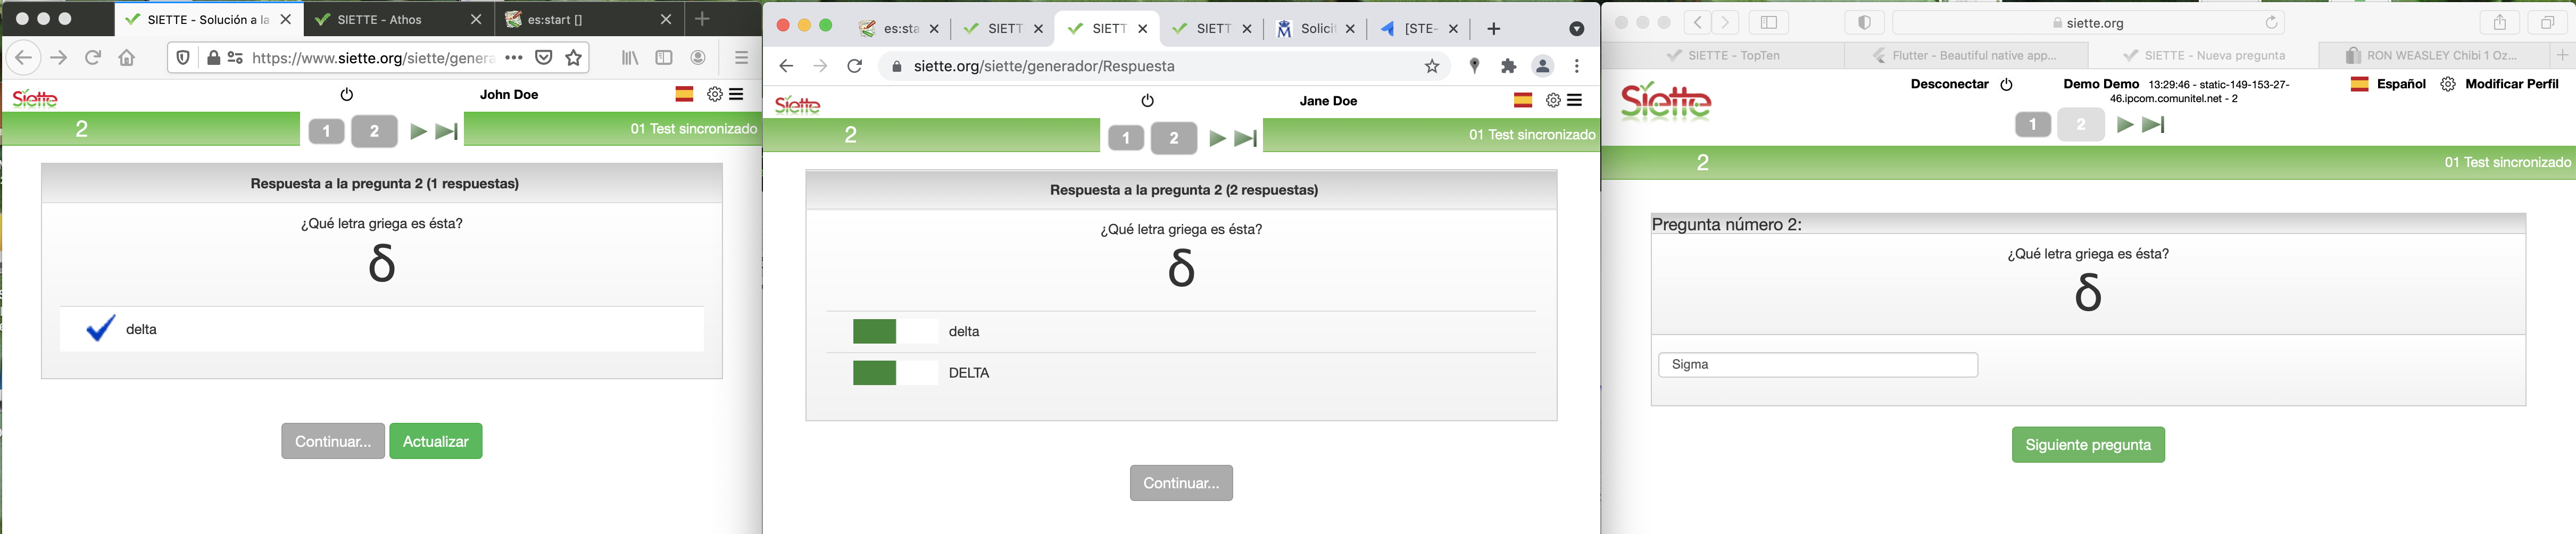The height and width of the screenshot is (534, 2576).
Task: Click Safari share icon
Action: click(2499, 23)
